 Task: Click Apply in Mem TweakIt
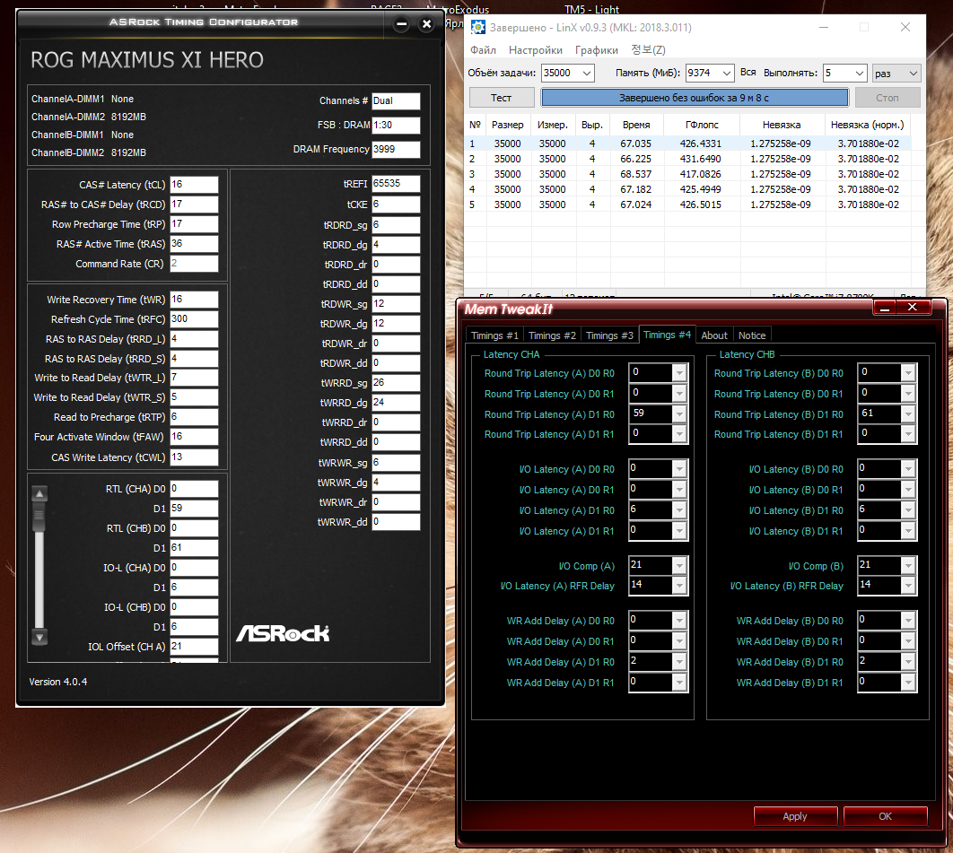[x=795, y=816]
